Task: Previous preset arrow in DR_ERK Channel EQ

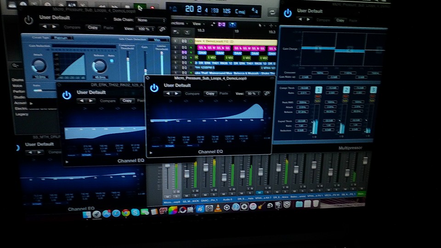Action: tap(82, 101)
